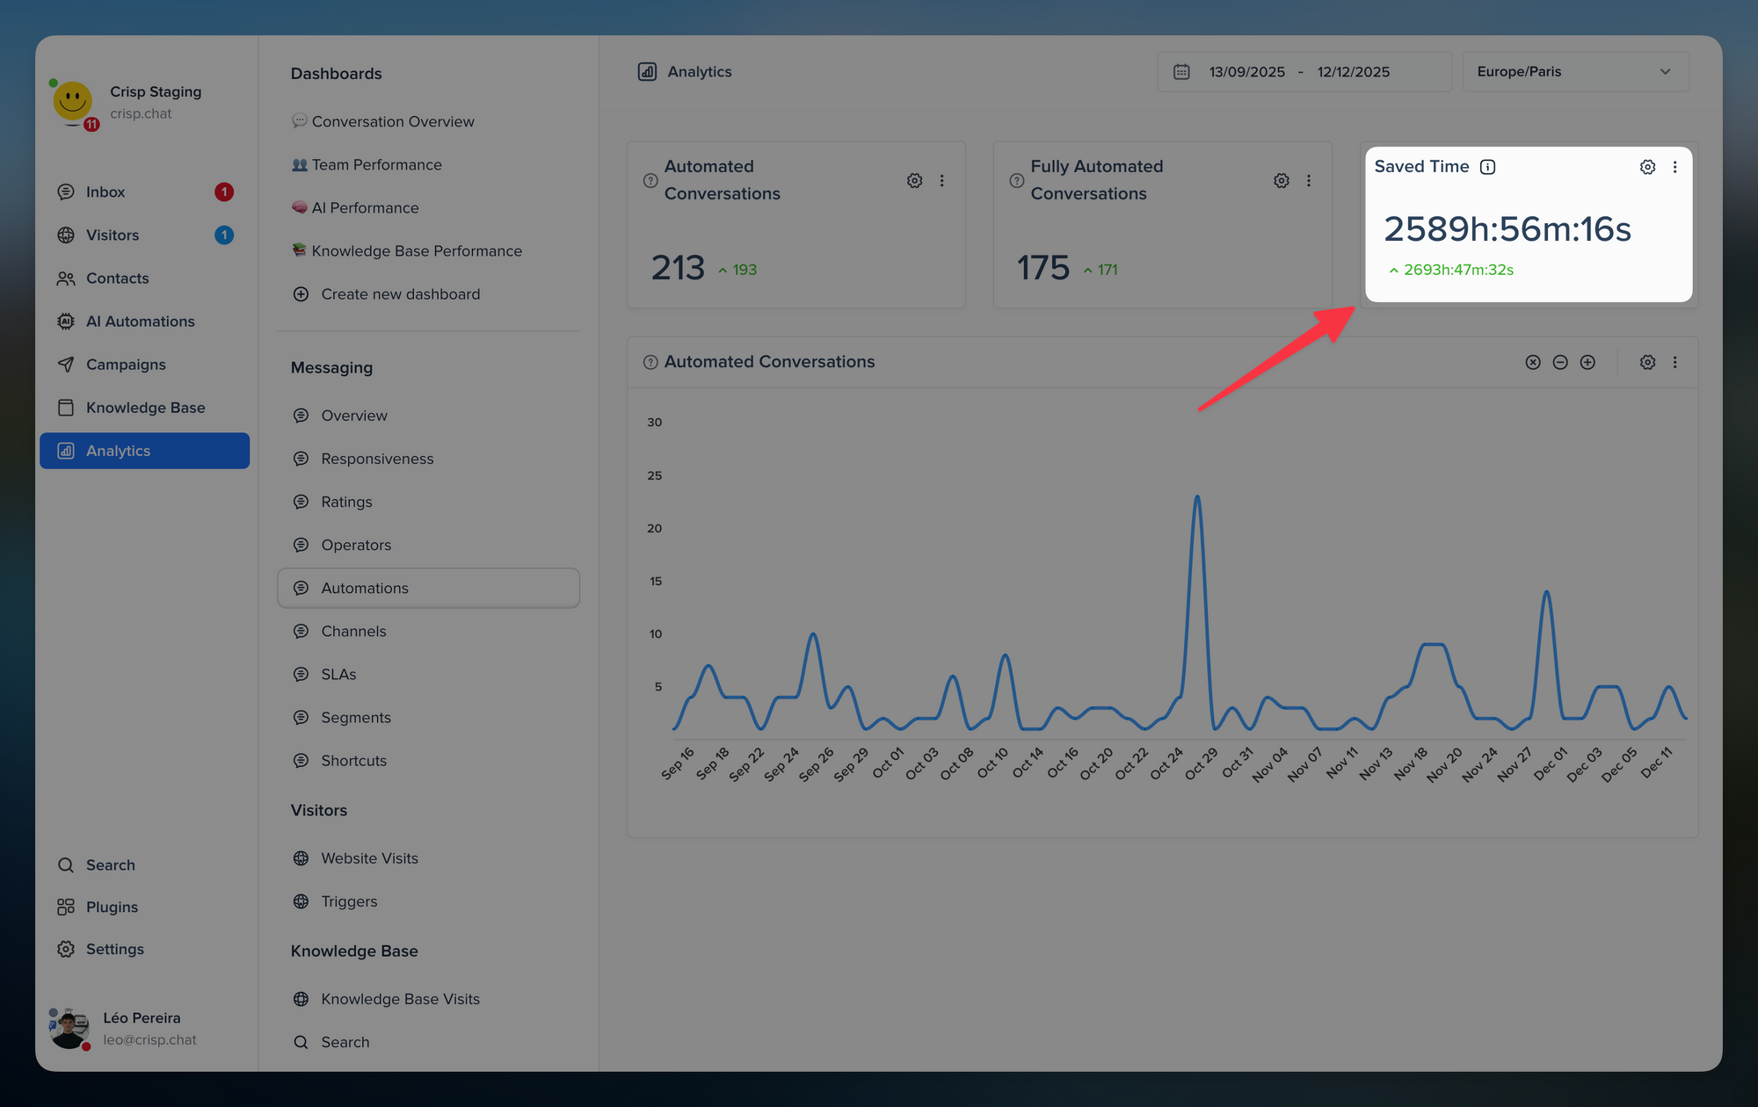Open the Ratings messaging section
This screenshot has width=1758, height=1107.
pos(345,502)
